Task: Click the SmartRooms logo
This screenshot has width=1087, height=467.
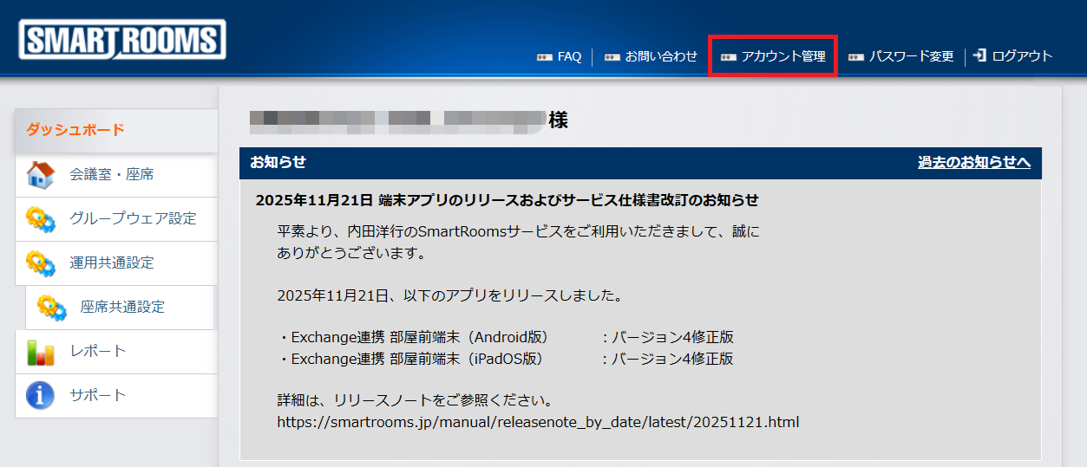Action: (121, 40)
